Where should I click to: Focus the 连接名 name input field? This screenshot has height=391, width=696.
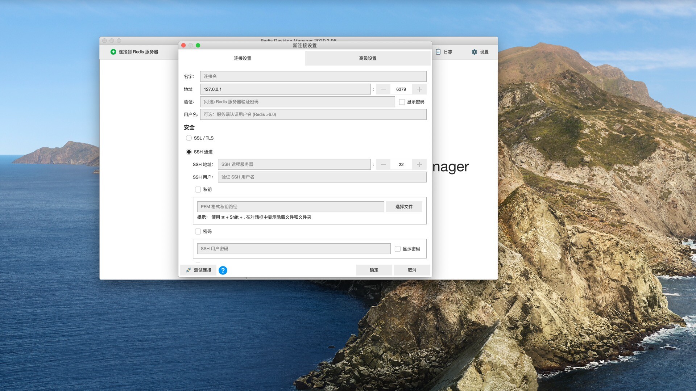pos(313,76)
